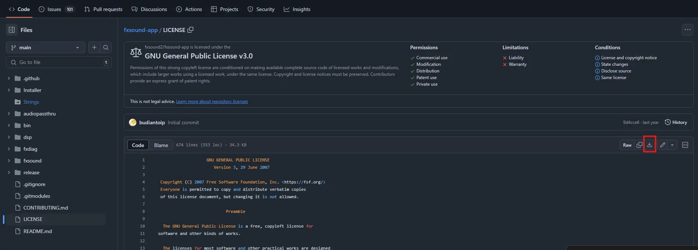The image size is (698, 250).
Task: Edit this file with pencil icon
Action: click(x=662, y=145)
